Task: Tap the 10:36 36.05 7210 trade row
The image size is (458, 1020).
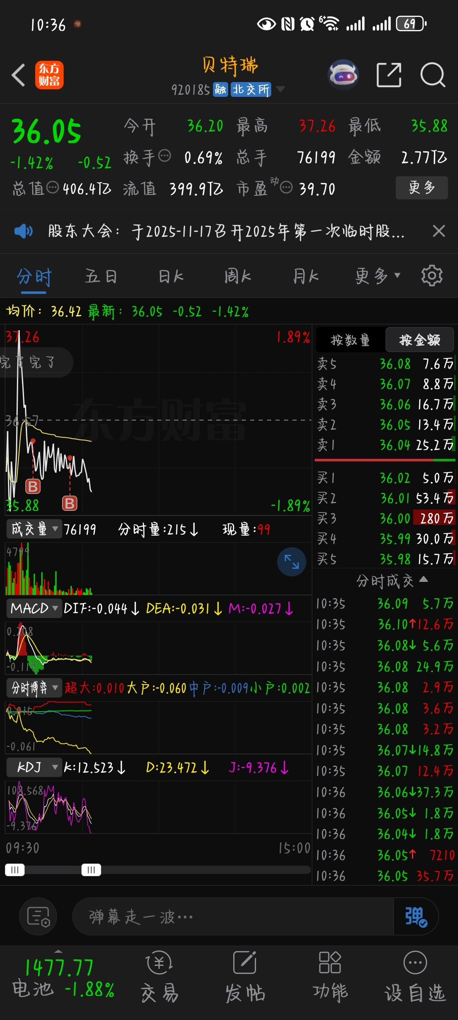Action: (385, 855)
